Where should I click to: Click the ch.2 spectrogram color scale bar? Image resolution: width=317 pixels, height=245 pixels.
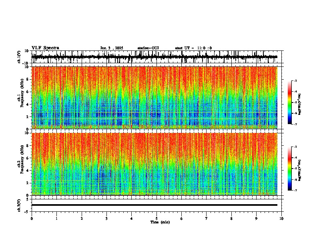pyautogui.click(x=289, y=169)
